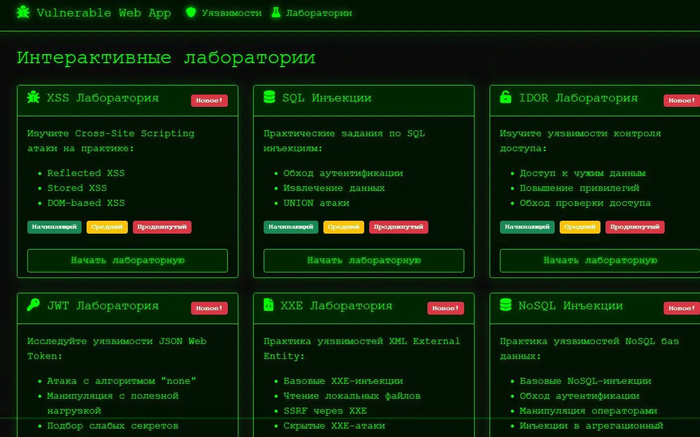Select Продвинутый level on XSS card

[162, 227]
